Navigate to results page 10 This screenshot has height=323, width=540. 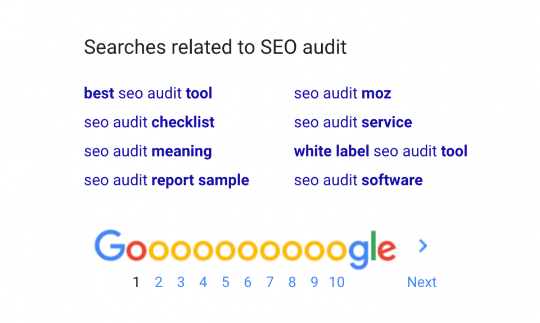point(337,282)
